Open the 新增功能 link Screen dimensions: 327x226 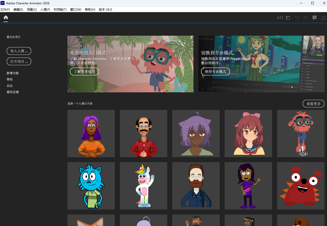click(13, 73)
